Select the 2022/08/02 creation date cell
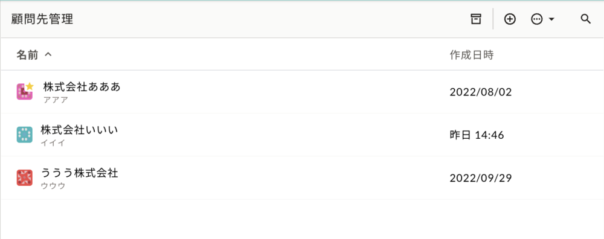This screenshot has height=239, width=604. click(480, 92)
